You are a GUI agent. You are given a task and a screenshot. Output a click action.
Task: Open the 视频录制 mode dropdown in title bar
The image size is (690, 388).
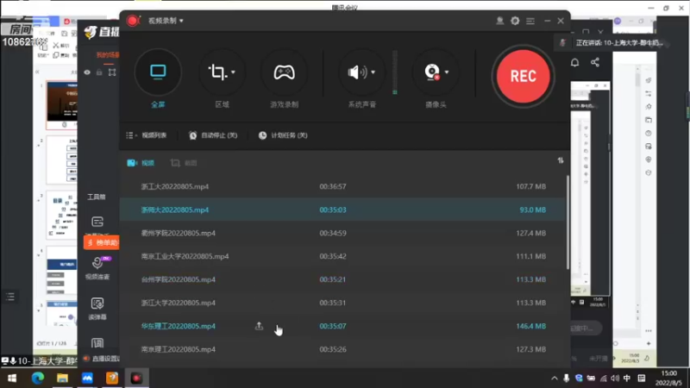[x=166, y=21]
